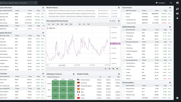
Task: Open the help question mark icon
Action: pyautogui.click(x=177, y=98)
